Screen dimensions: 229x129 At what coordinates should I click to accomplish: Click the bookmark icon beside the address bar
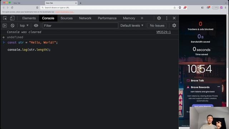(x=37, y=8)
